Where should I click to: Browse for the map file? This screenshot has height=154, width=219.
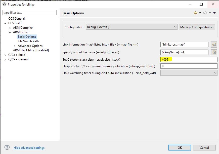[214, 45]
